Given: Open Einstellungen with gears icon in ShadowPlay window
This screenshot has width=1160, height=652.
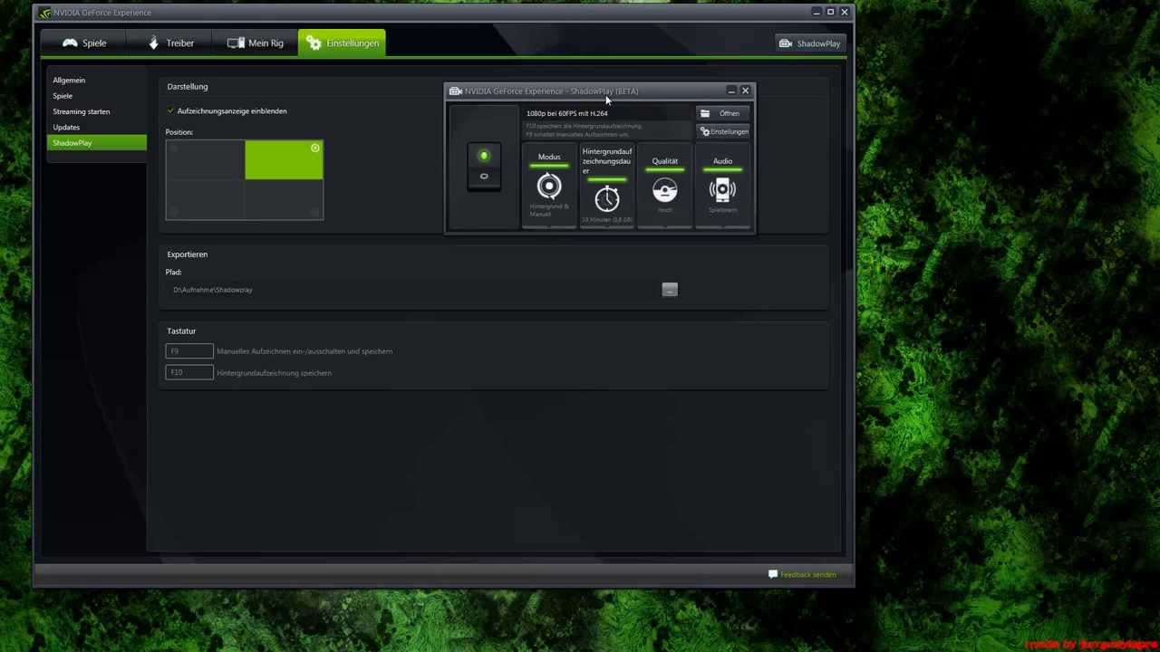Looking at the screenshot, I should coord(723,131).
